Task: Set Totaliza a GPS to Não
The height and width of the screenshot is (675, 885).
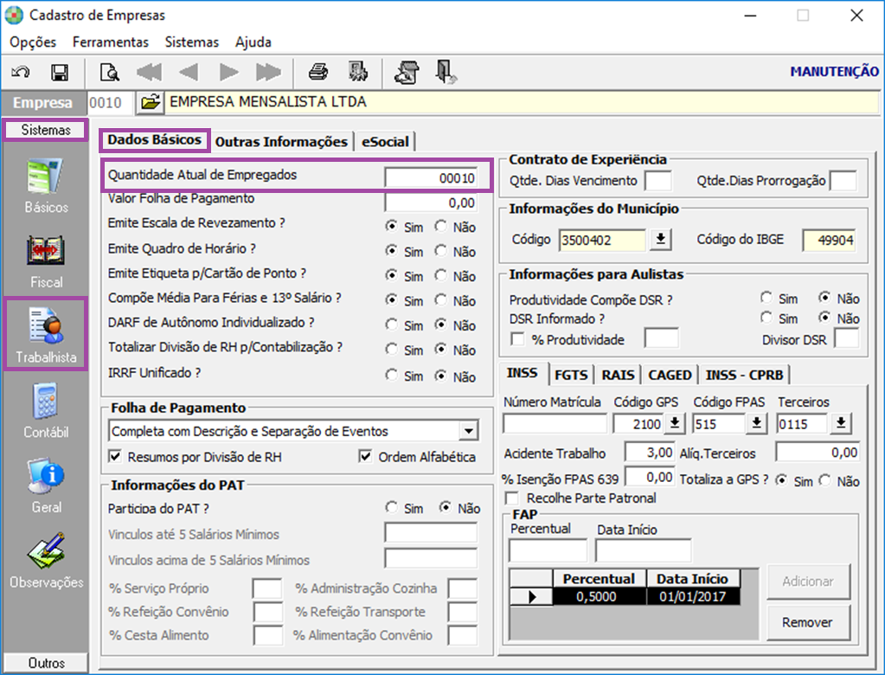Action: [x=825, y=480]
